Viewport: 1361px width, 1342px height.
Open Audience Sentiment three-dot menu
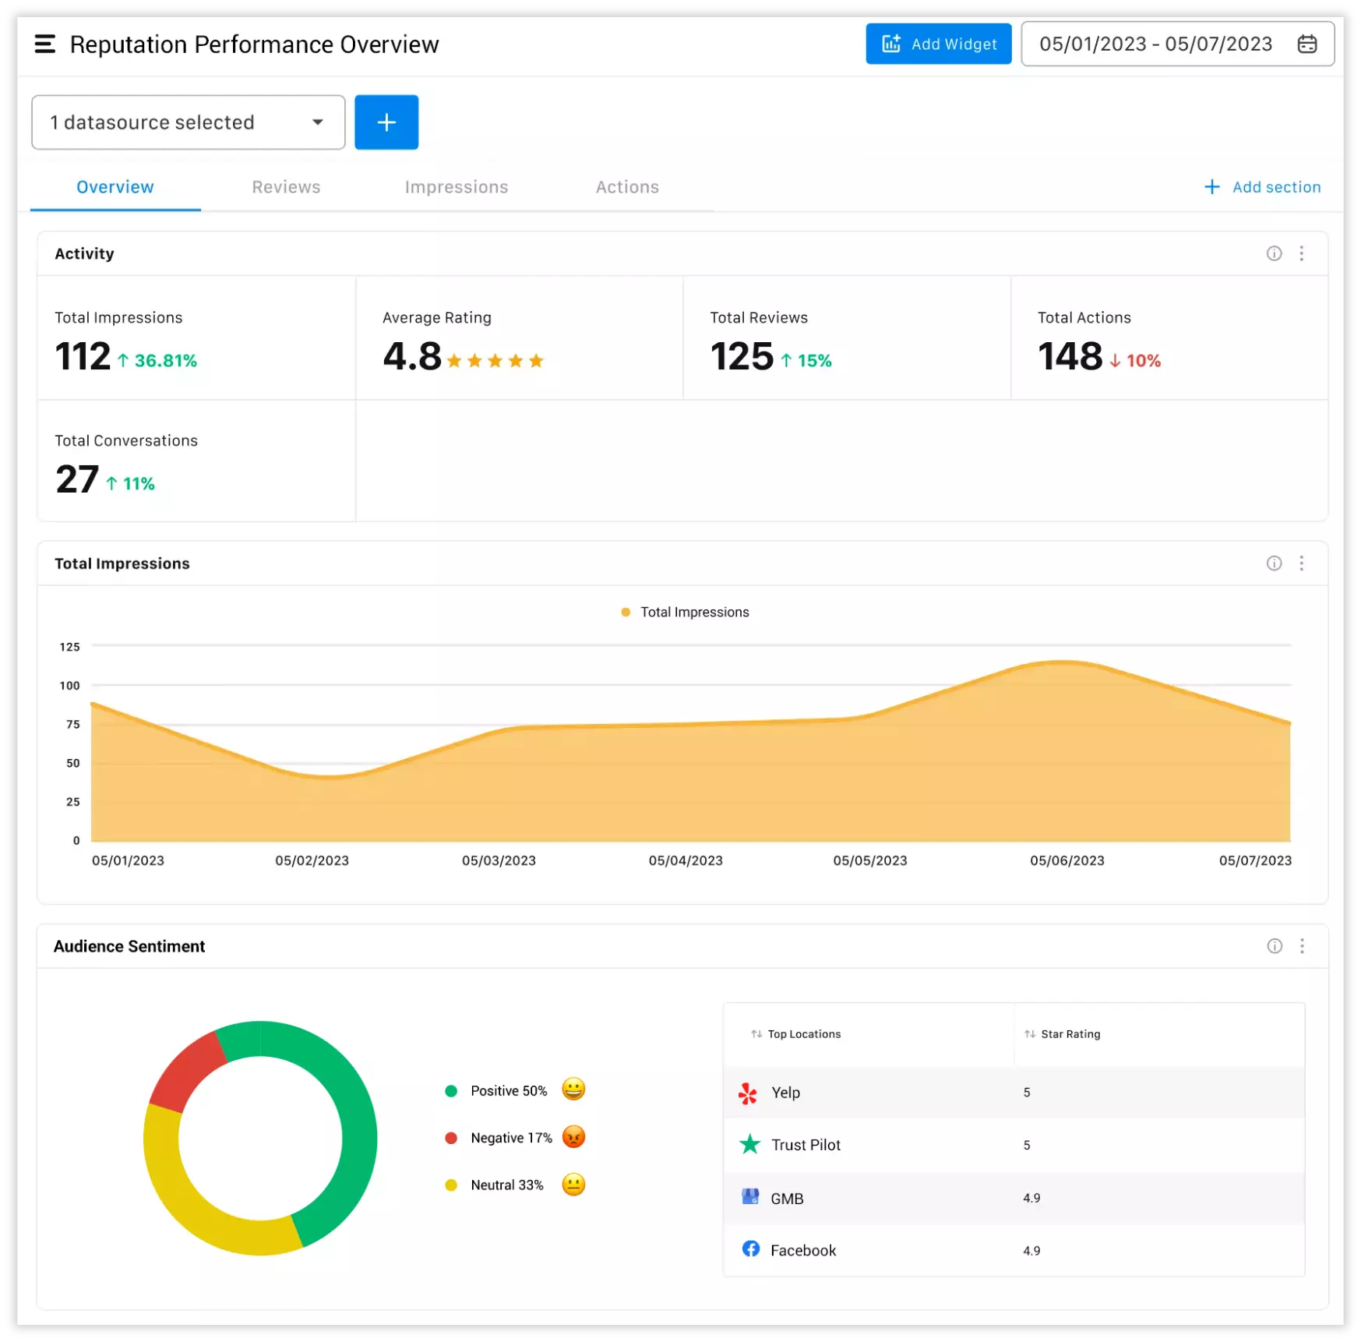pyautogui.click(x=1301, y=946)
